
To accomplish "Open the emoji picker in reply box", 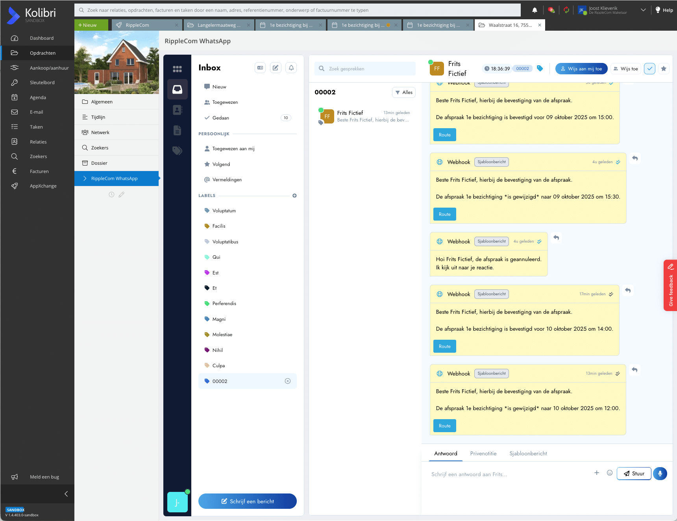I will click(x=610, y=473).
